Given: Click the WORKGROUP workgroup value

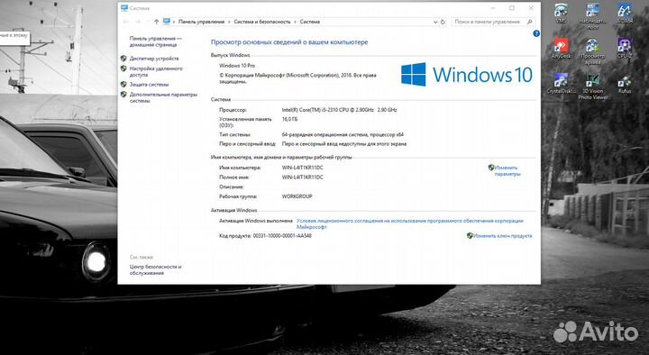Looking at the screenshot, I should (x=297, y=196).
